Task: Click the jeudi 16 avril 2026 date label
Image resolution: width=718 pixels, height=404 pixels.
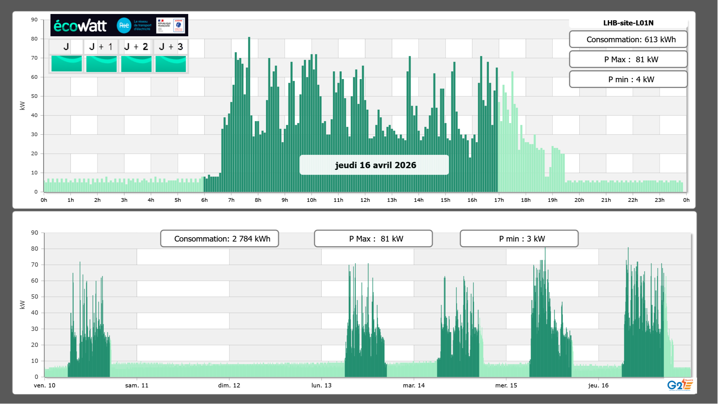Action: (x=375, y=165)
